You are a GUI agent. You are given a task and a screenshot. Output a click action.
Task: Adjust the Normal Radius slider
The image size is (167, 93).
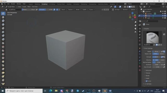pos(159,62)
